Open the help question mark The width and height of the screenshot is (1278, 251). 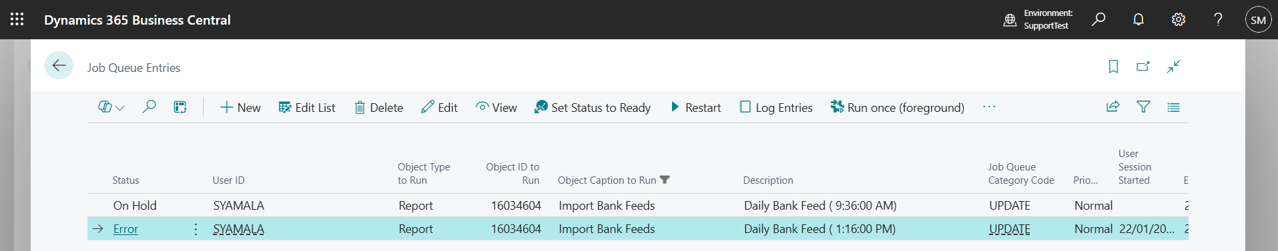[1218, 19]
